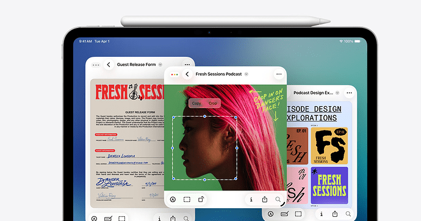421x221 pixels.
Task: Click Crop in the selection popup
Action: [x=213, y=103]
